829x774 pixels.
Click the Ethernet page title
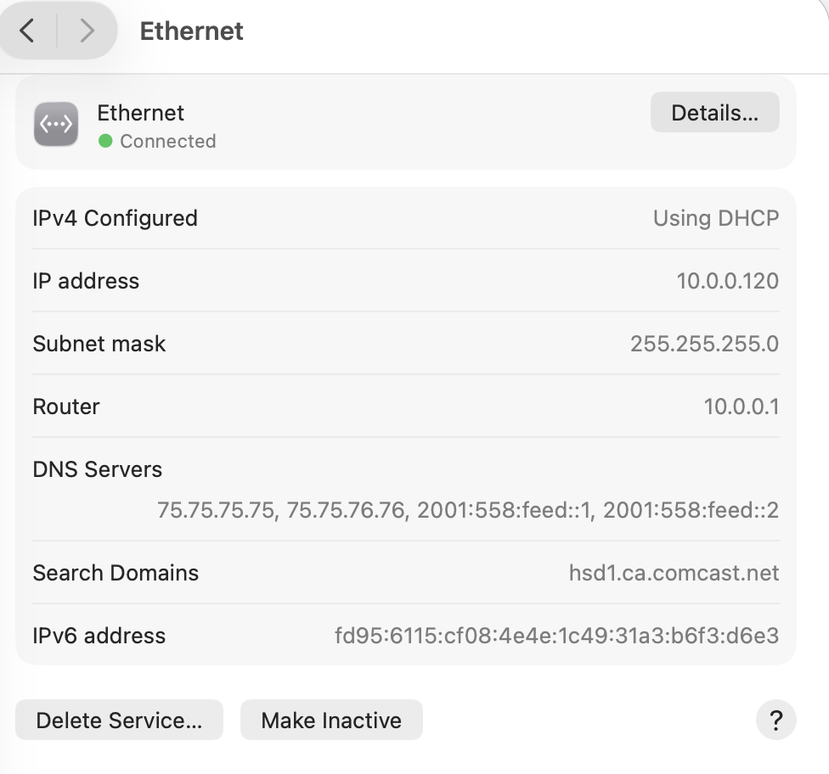191,31
